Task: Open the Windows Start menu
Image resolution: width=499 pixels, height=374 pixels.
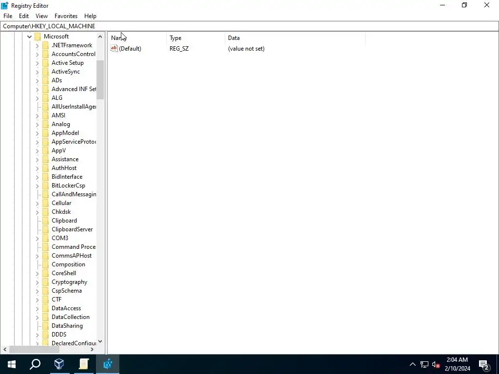Action: pos(12,364)
